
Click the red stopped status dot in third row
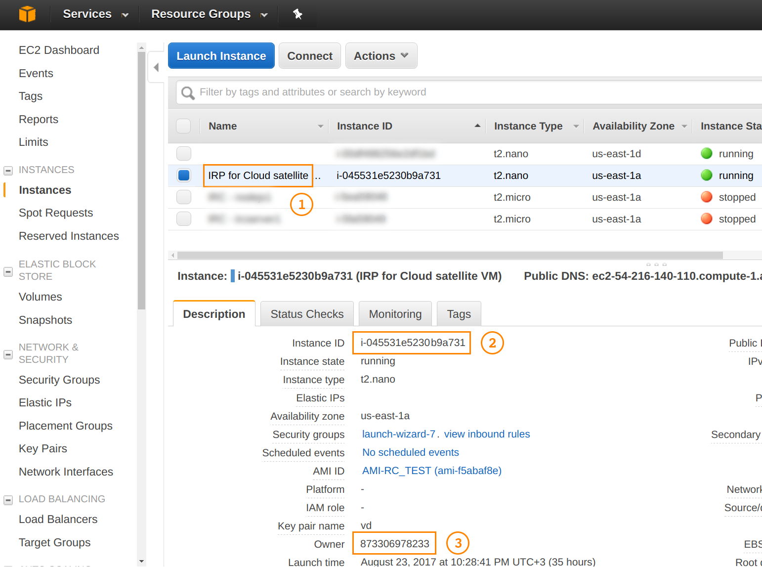[707, 197]
